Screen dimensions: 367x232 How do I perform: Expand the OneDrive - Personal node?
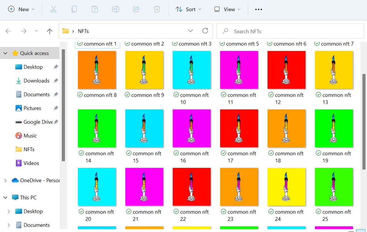tap(5, 180)
